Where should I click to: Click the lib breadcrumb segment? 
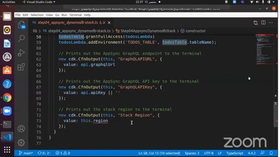pos(35,31)
